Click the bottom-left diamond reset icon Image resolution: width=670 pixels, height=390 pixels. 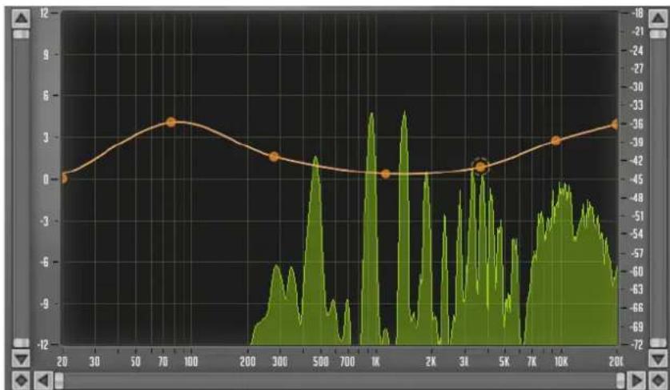[21, 380]
